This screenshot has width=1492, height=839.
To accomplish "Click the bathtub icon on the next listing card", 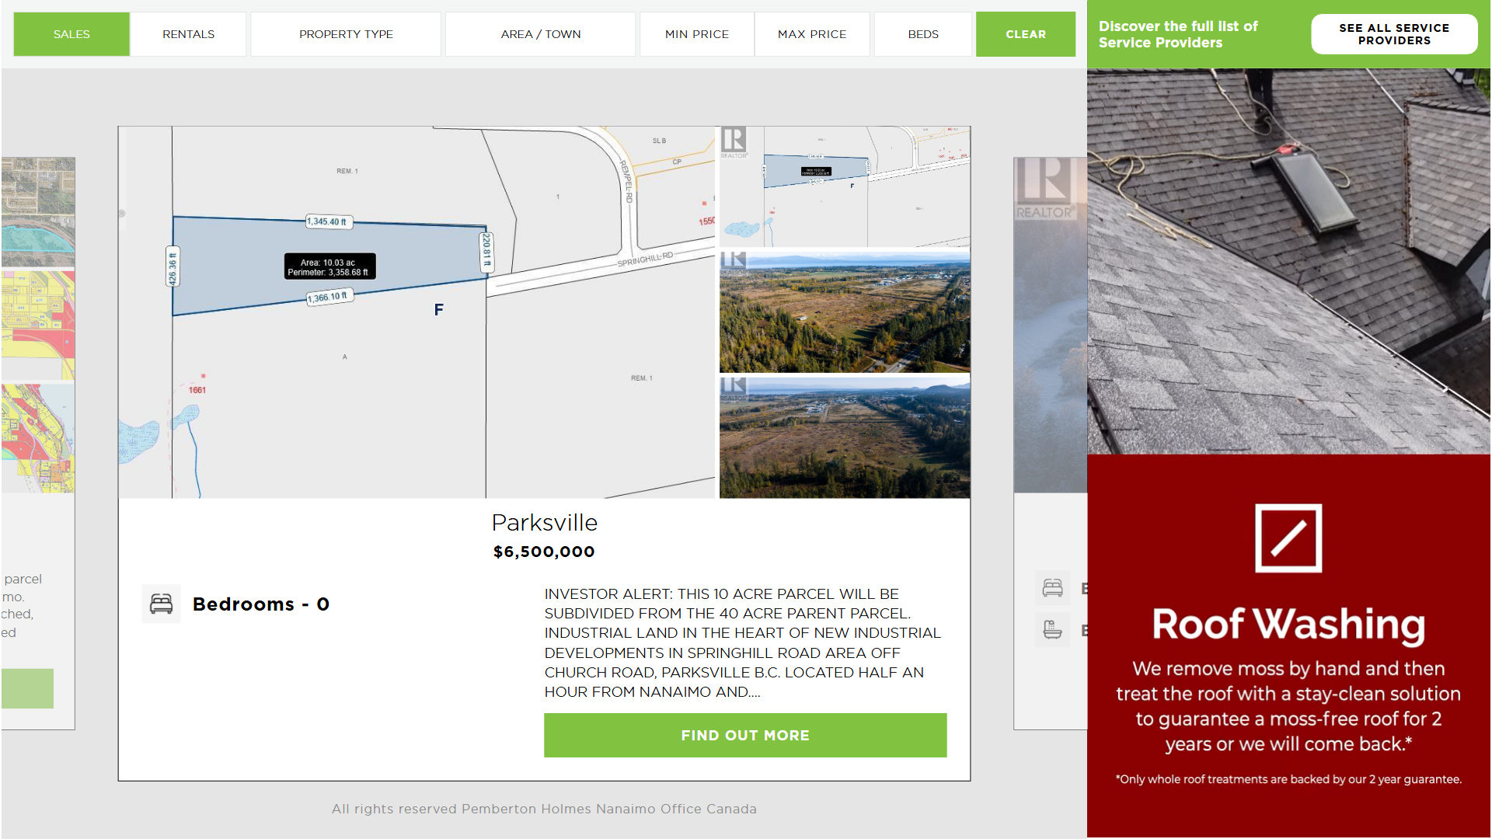I will (x=1052, y=629).
